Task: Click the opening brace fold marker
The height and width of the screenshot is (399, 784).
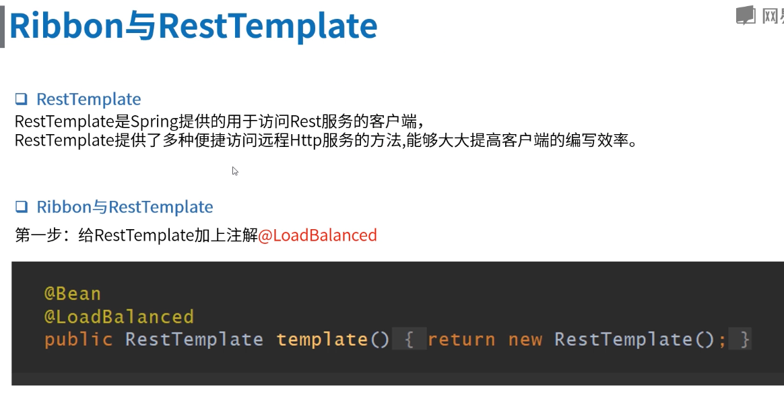Action: 409,340
